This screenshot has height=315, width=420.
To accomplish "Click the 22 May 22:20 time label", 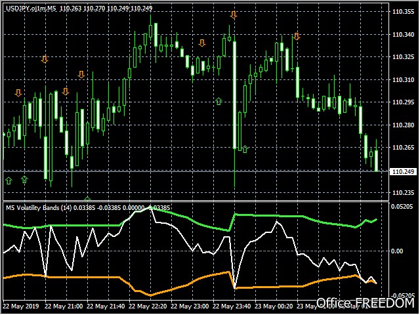I will click(x=148, y=306).
